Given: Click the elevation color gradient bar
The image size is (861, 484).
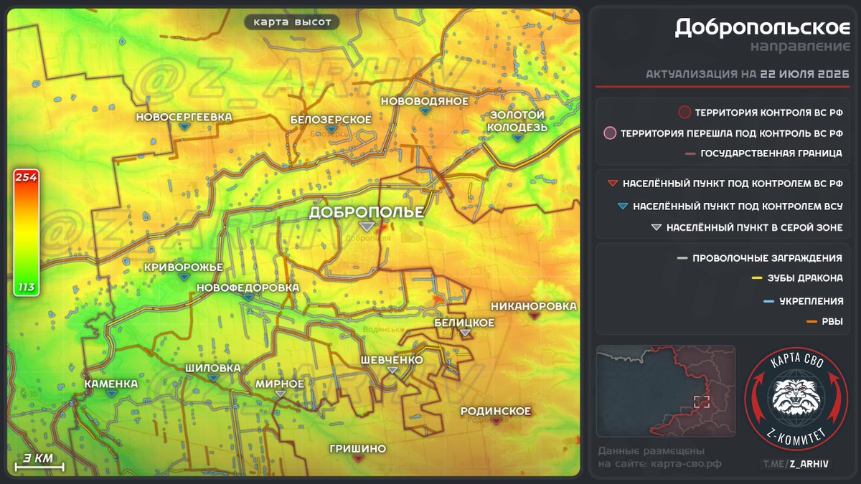Looking at the screenshot, I should [x=26, y=232].
